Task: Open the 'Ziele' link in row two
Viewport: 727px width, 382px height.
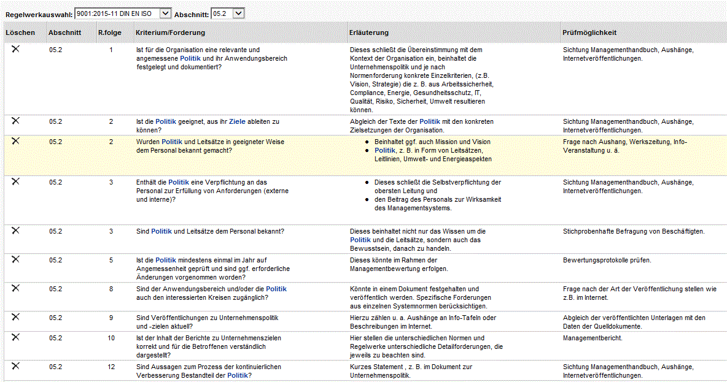Action: pyautogui.click(x=238, y=121)
